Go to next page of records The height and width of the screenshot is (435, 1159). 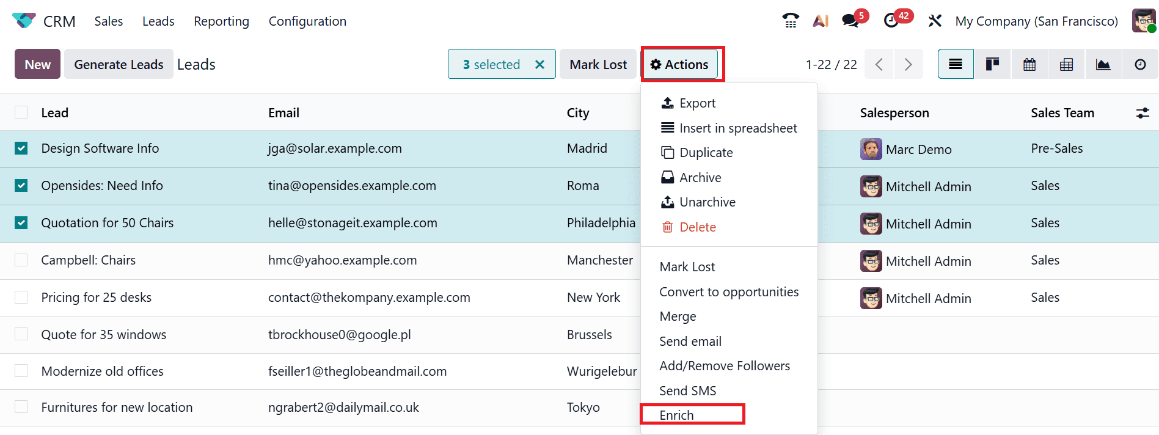[x=909, y=64]
